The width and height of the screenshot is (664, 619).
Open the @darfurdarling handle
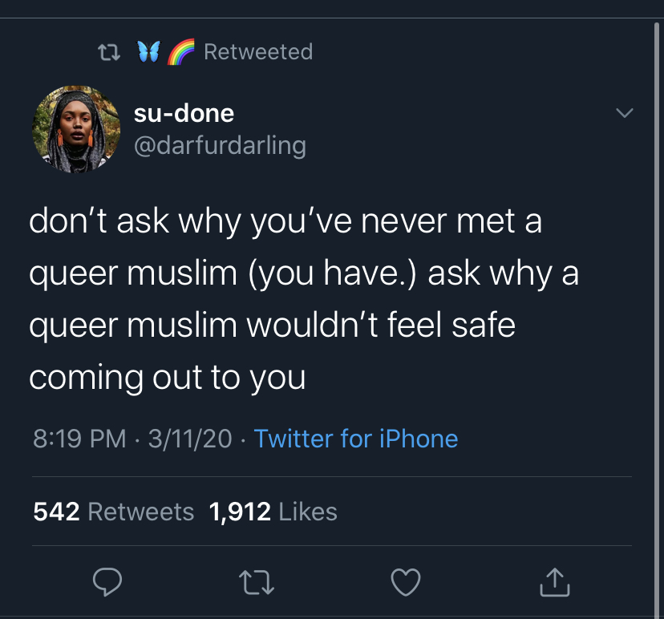tap(220, 145)
